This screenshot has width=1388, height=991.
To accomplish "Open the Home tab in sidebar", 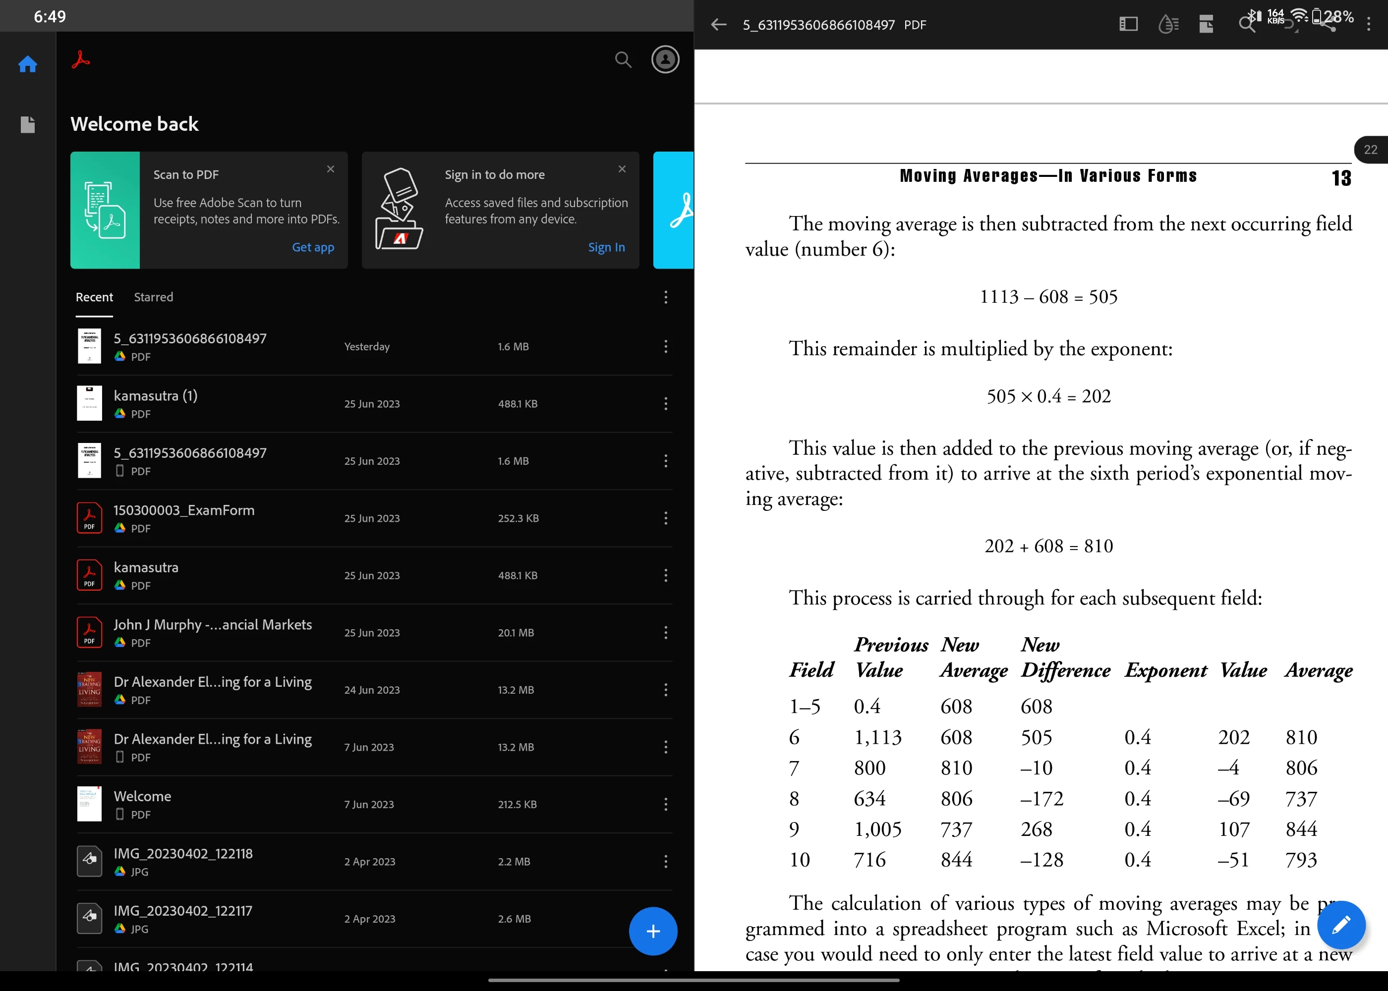I will pos(27,64).
